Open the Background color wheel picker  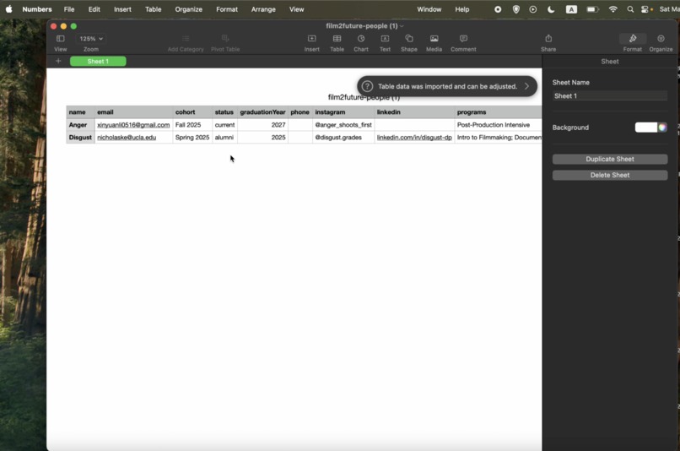[x=662, y=128]
